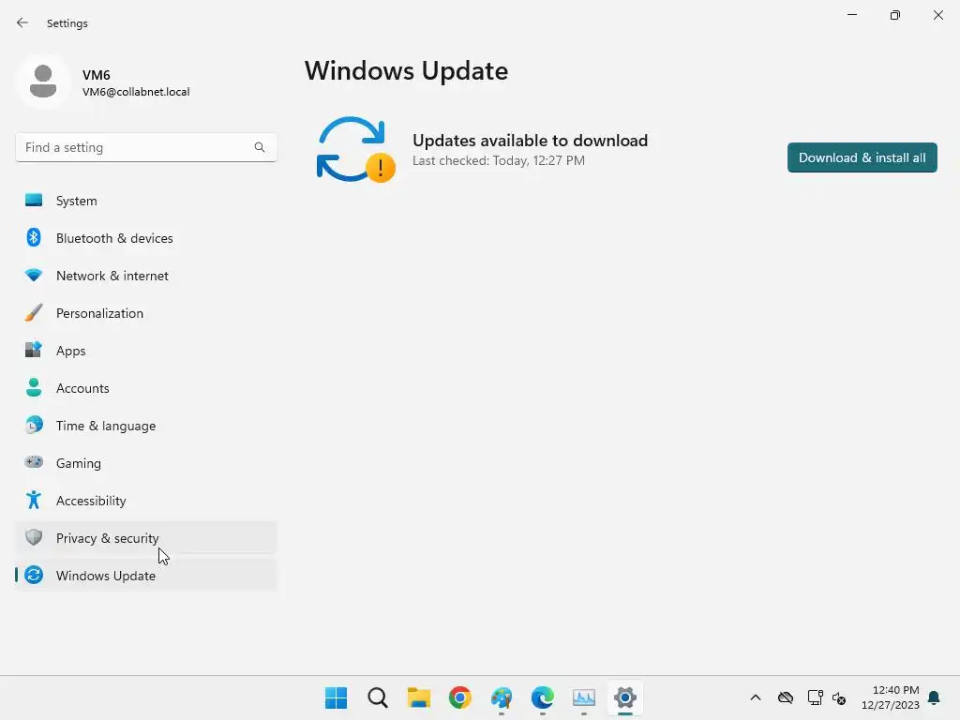Click the Settings gear in the taskbar
This screenshot has height=720, width=960.
click(625, 697)
